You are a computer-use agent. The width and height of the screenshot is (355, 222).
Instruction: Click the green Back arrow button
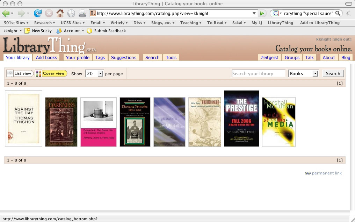click(x=6, y=13)
